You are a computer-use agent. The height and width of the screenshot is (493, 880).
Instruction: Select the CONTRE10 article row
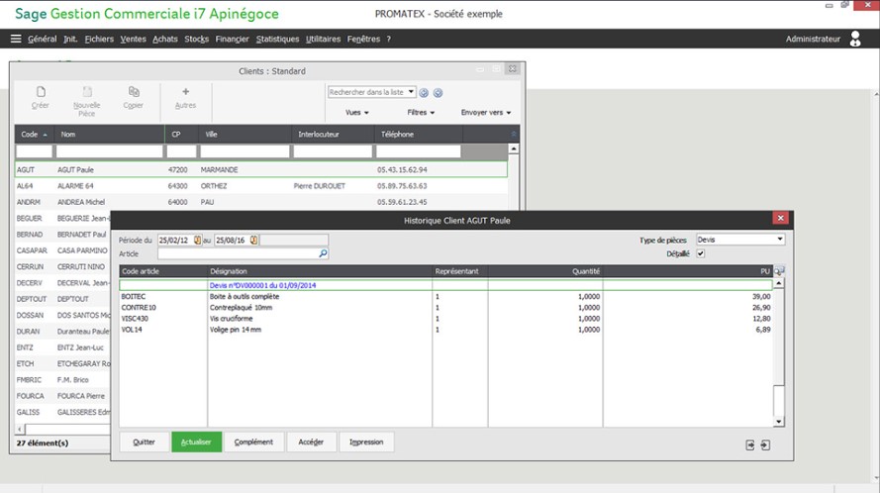[x=446, y=308]
